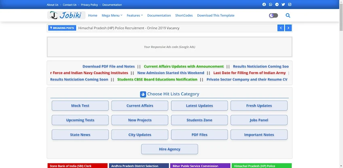Select the Important Notes category
The height and width of the screenshot is (168, 343).
point(259,134)
